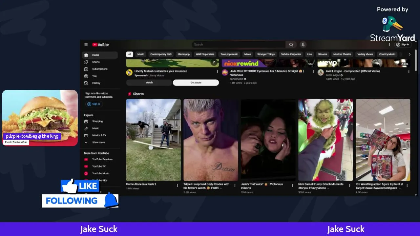Open Shopping under Explore
Image resolution: width=420 pixels, height=236 pixels.
(100, 121)
